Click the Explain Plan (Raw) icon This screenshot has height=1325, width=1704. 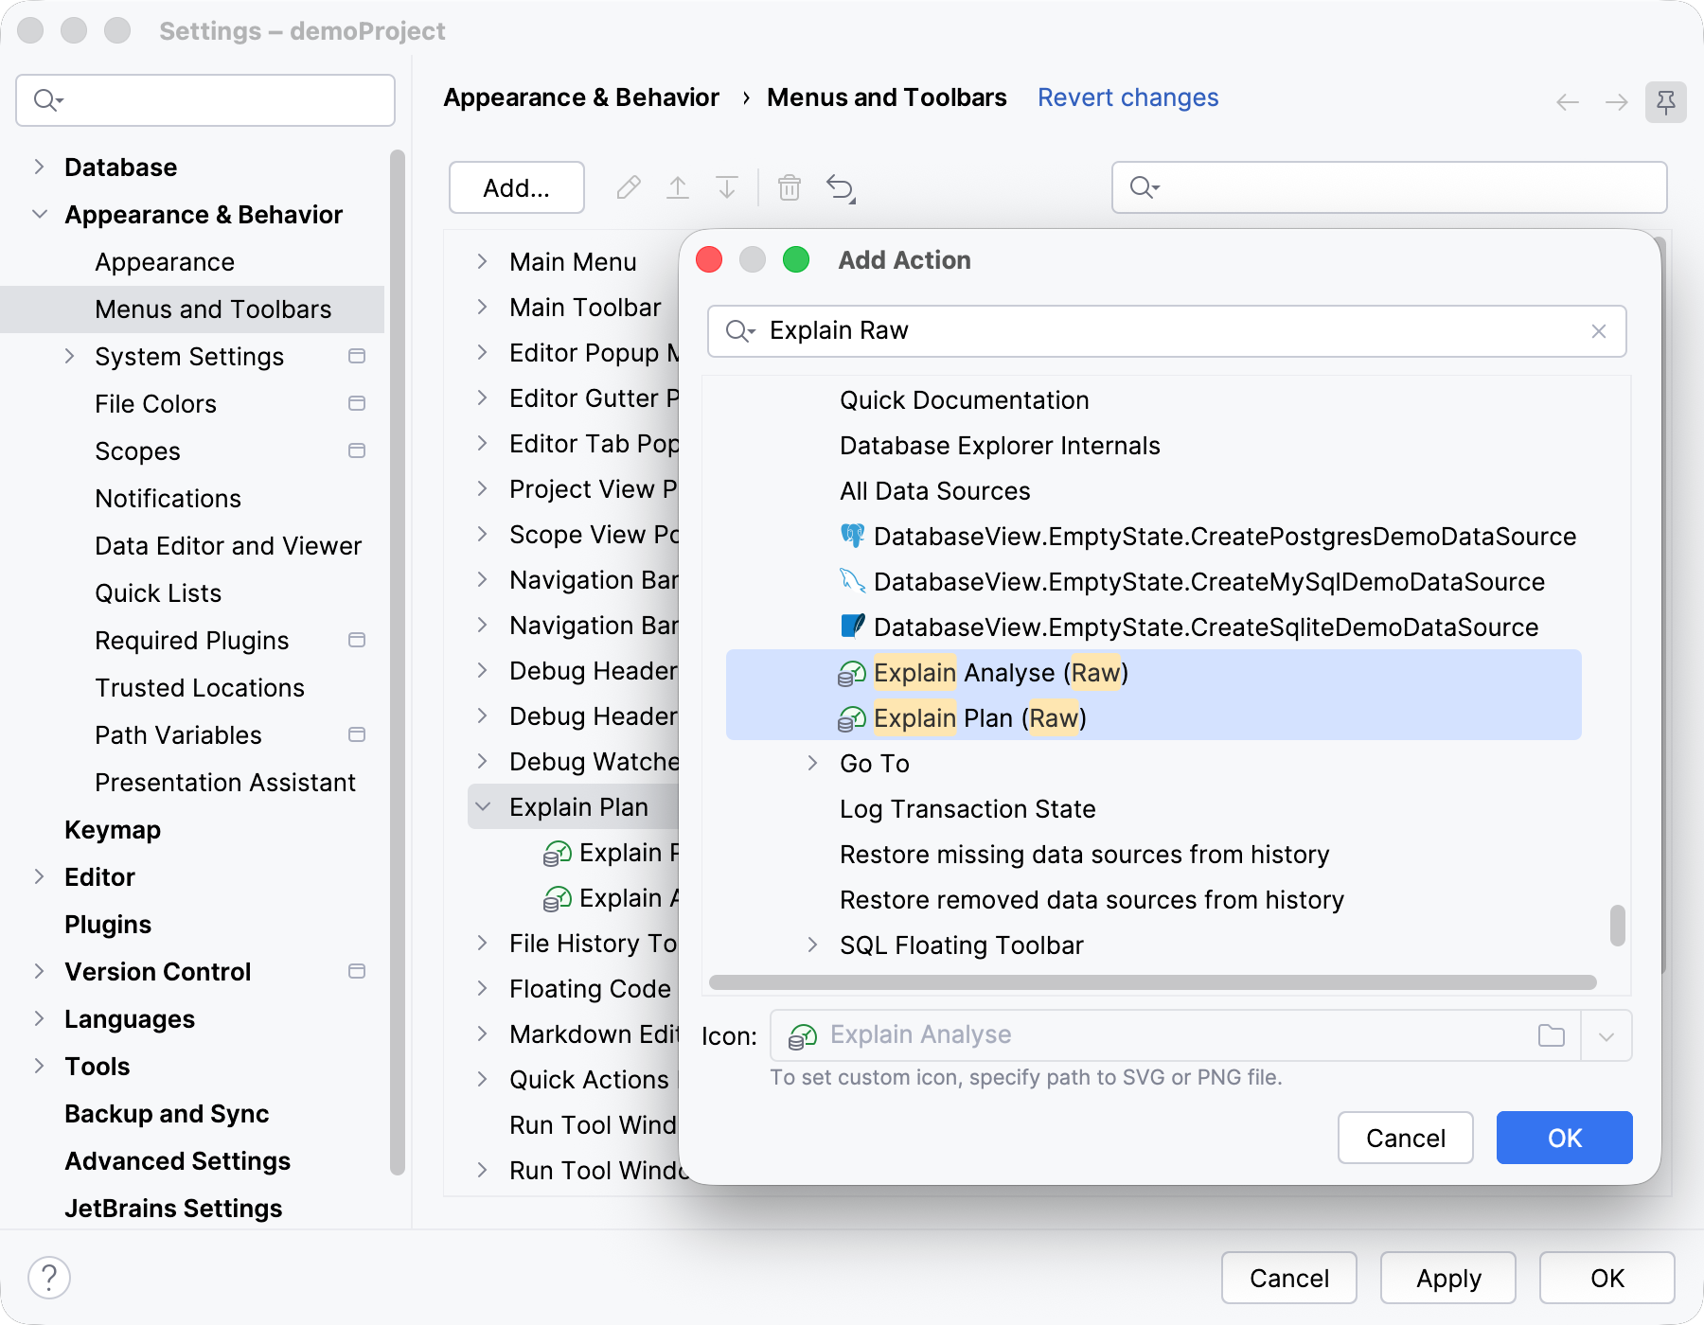pos(852,718)
